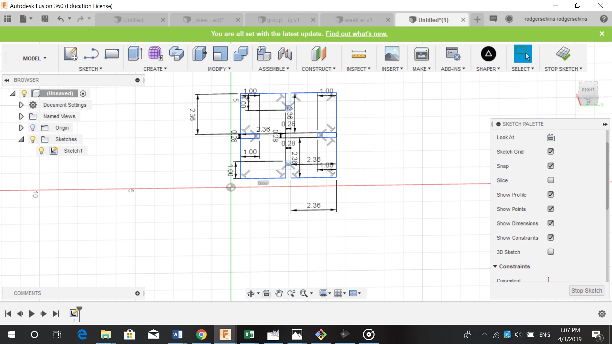Switch to the week er v1 tab
Viewport: 612px width, 344px height.
point(358,20)
